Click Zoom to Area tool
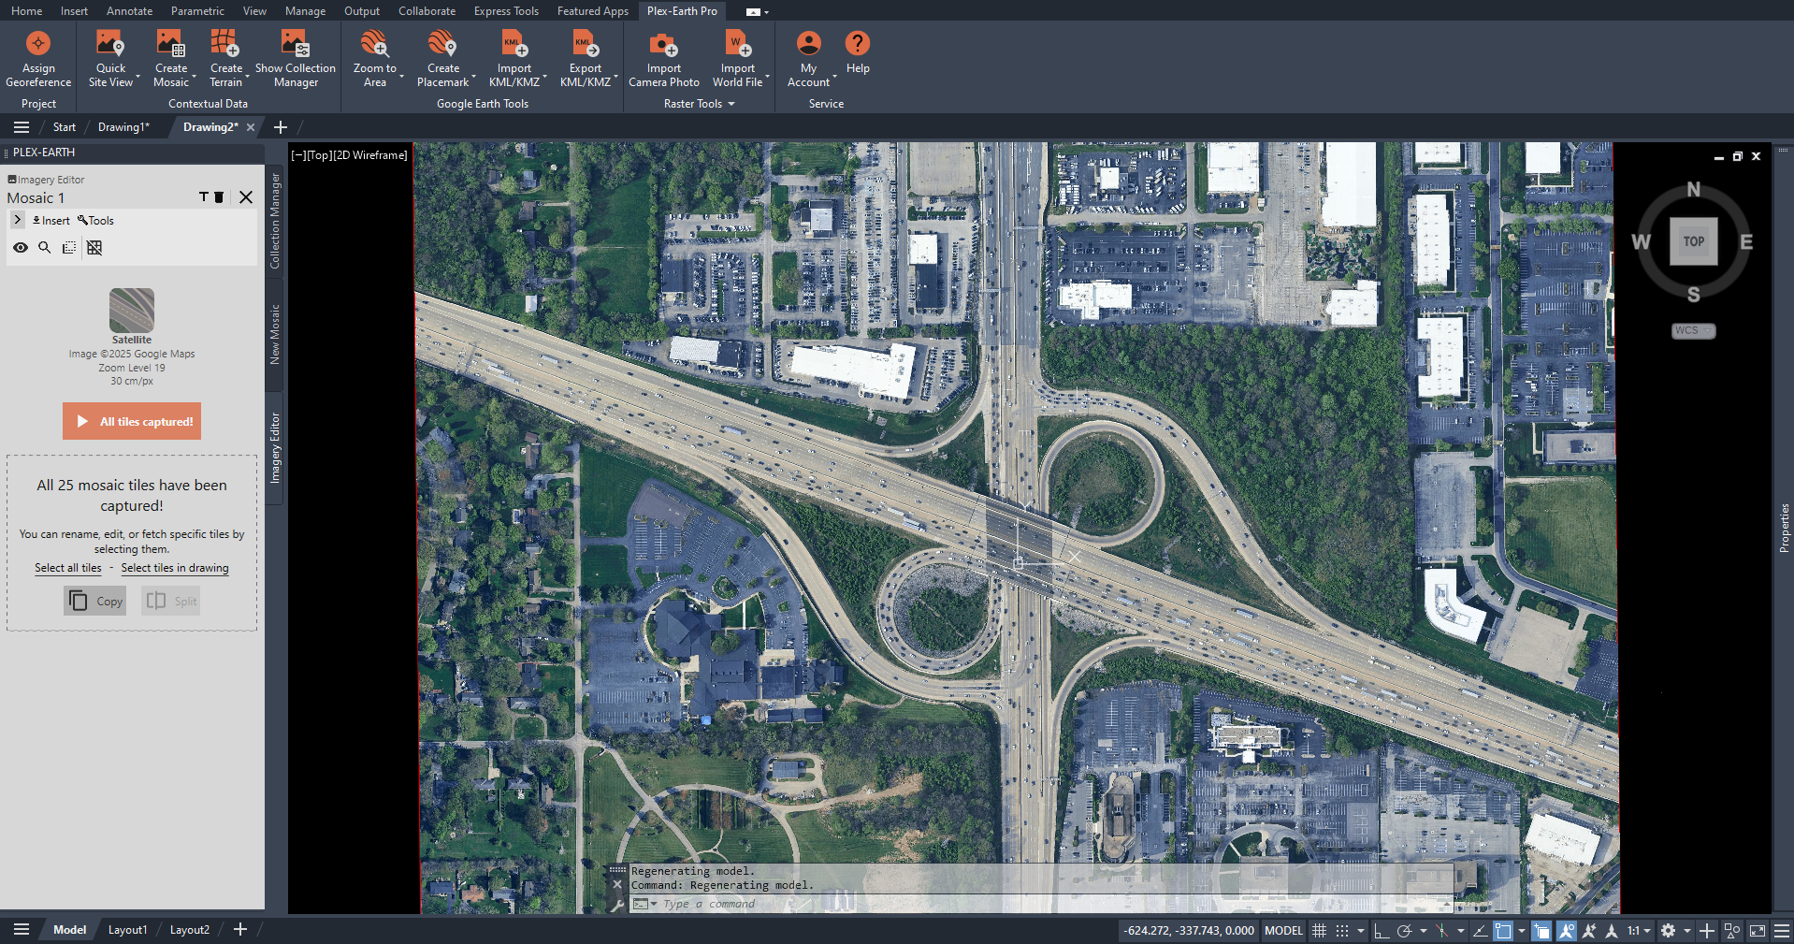Screen dimensions: 1794x944 click(x=374, y=59)
